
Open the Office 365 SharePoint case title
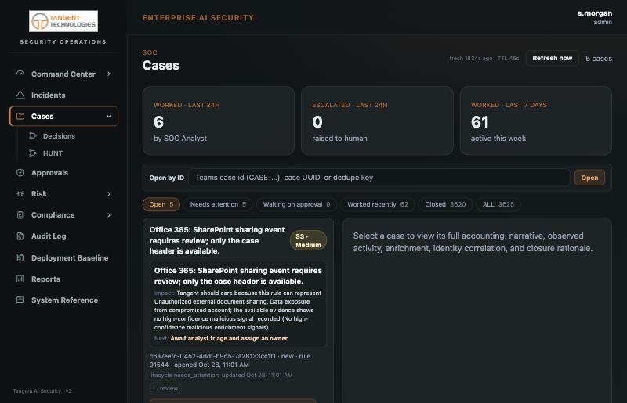217,240
